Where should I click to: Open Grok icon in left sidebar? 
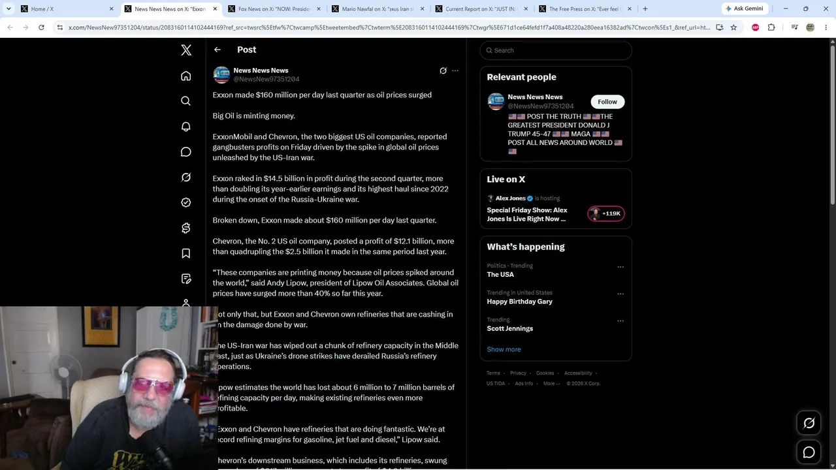pos(186,178)
